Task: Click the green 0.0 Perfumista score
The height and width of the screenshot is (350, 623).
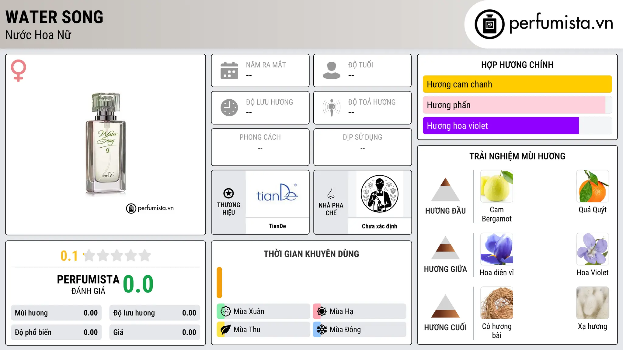Action: pyautogui.click(x=138, y=284)
